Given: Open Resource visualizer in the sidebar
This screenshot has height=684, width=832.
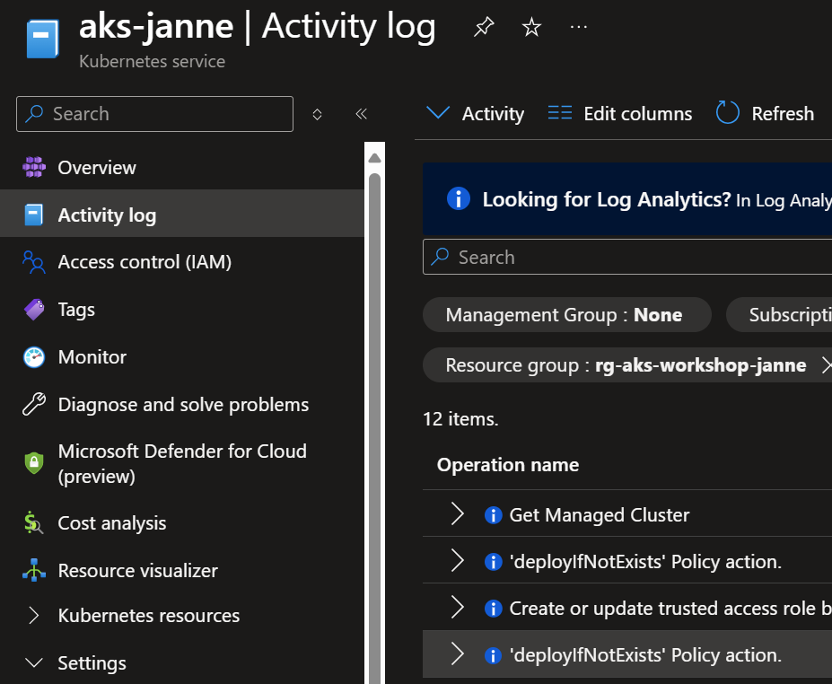Looking at the screenshot, I should pos(182,570).
